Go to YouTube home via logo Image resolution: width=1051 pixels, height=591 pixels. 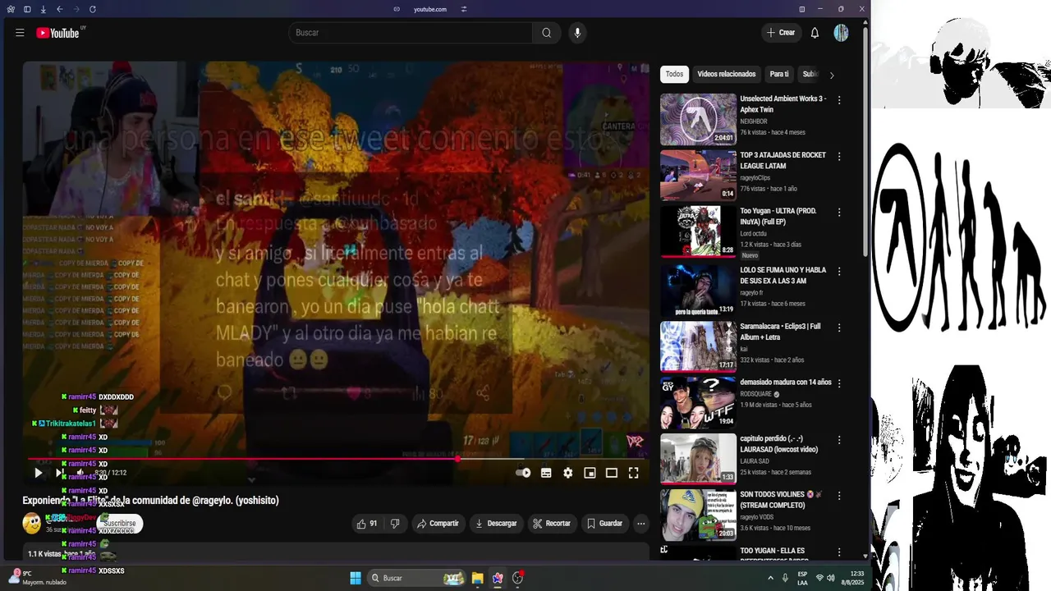[59, 33]
